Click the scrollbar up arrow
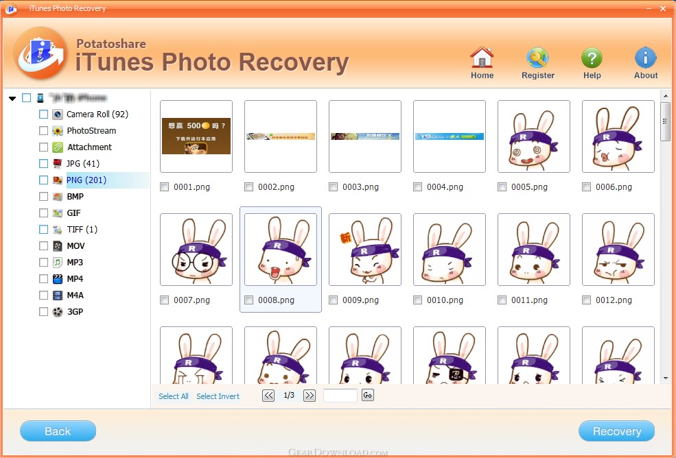 665,96
